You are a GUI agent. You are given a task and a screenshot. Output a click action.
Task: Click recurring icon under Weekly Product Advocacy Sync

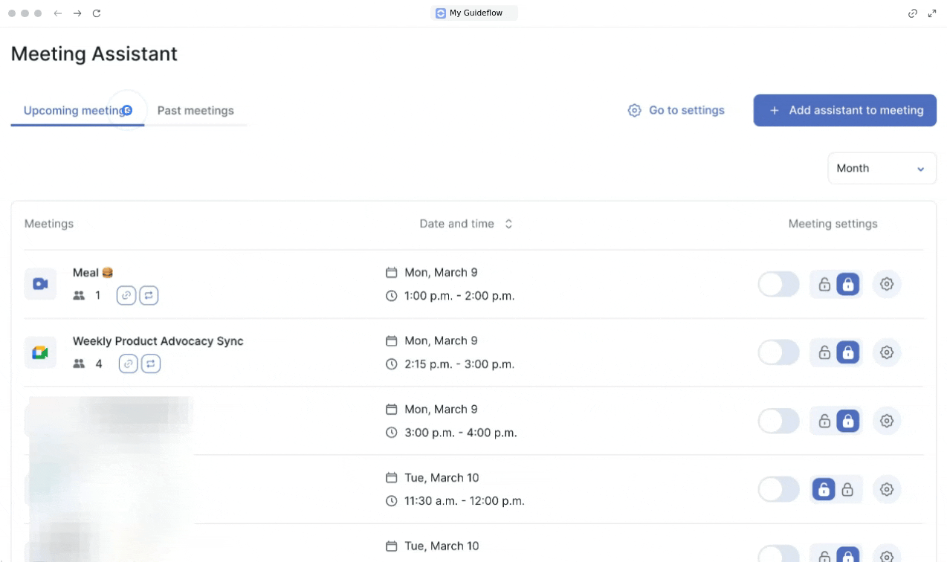coord(151,364)
